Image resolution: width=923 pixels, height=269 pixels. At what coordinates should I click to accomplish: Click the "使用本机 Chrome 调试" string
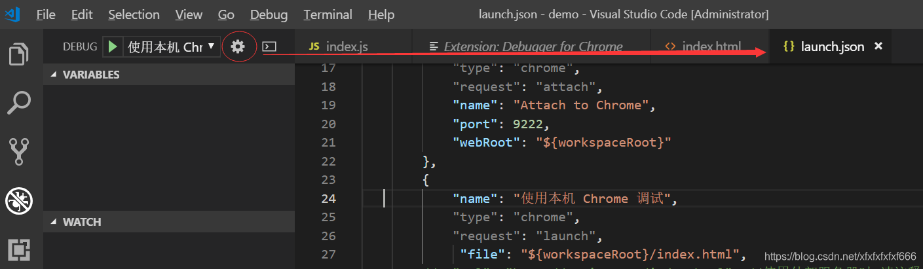point(592,198)
